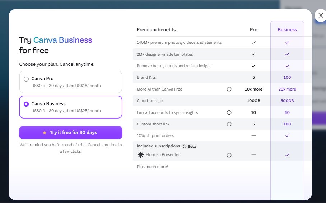326x203 pixels.
Task: Open info icon for More AI than Canva Free
Action: tap(229, 89)
